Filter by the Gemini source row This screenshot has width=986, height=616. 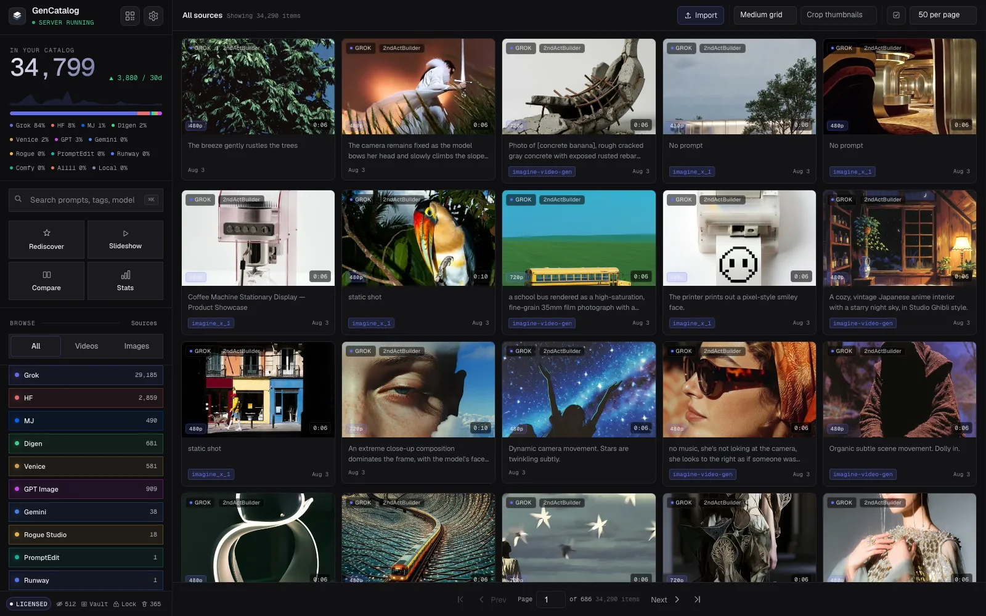point(86,512)
